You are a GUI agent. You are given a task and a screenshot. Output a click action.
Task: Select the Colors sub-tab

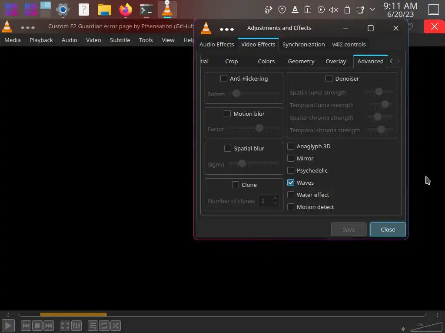tap(266, 62)
